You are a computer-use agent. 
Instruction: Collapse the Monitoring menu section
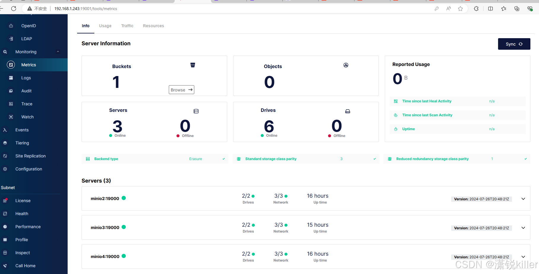click(58, 52)
